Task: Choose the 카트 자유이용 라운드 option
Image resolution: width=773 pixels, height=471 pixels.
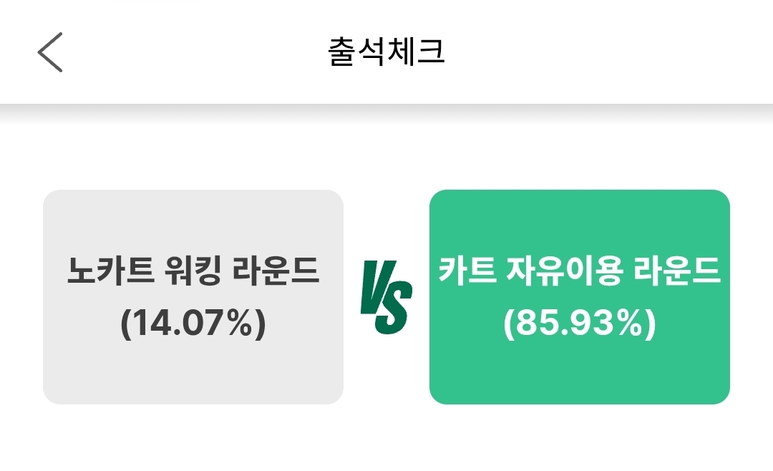Action: [580, 297]
